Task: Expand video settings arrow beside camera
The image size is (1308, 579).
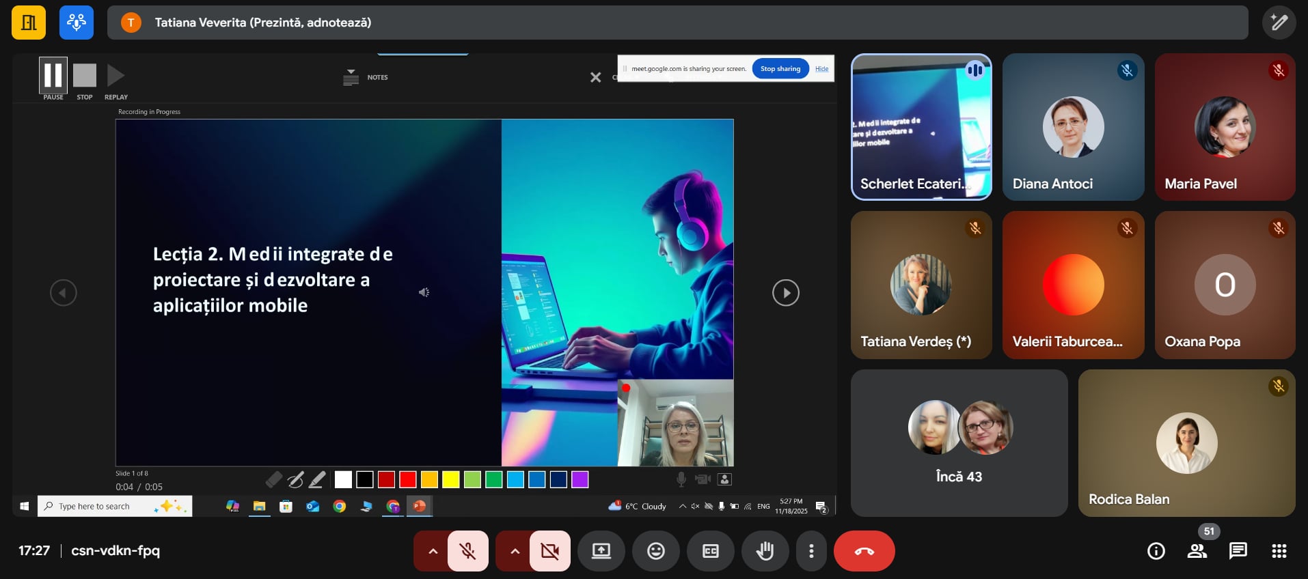Action: click(x=515, y=551)
